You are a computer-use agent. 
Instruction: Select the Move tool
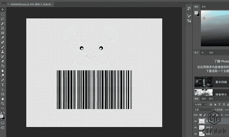click(3, 10)
